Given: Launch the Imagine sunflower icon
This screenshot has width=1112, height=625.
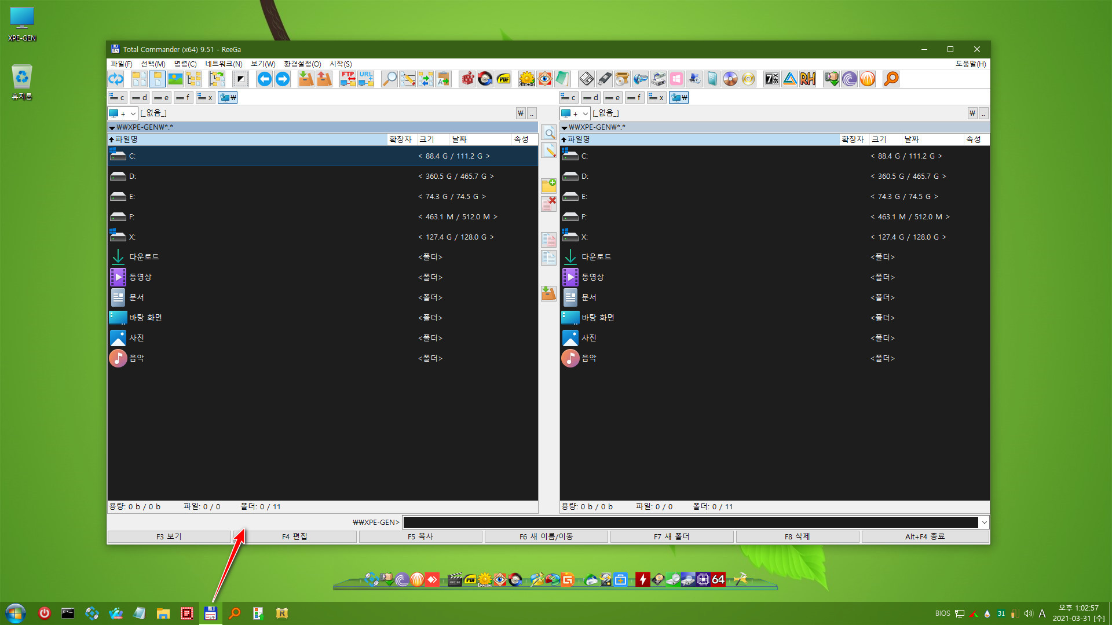Looking at the screenshot, I should point(527,79).
